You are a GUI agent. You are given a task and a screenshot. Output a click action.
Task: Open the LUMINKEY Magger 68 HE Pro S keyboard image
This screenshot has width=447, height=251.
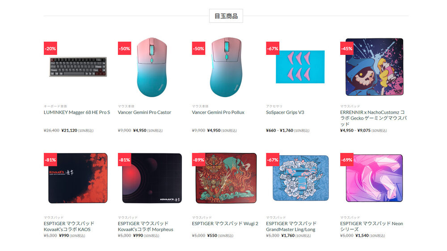click(78, 67)
